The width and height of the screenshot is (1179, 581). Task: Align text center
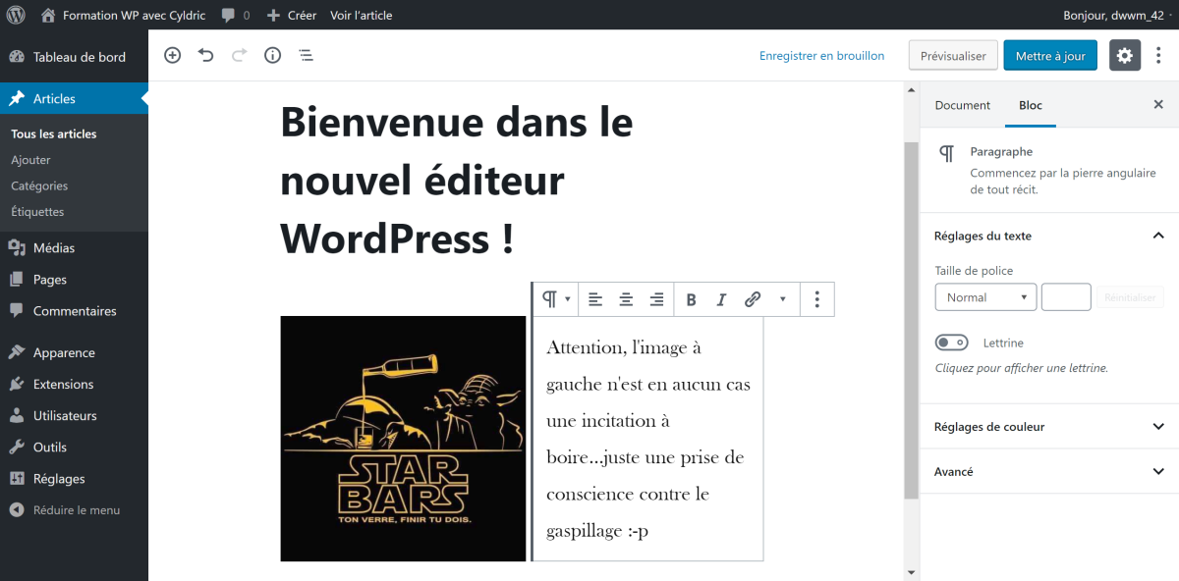coord(626,299)
